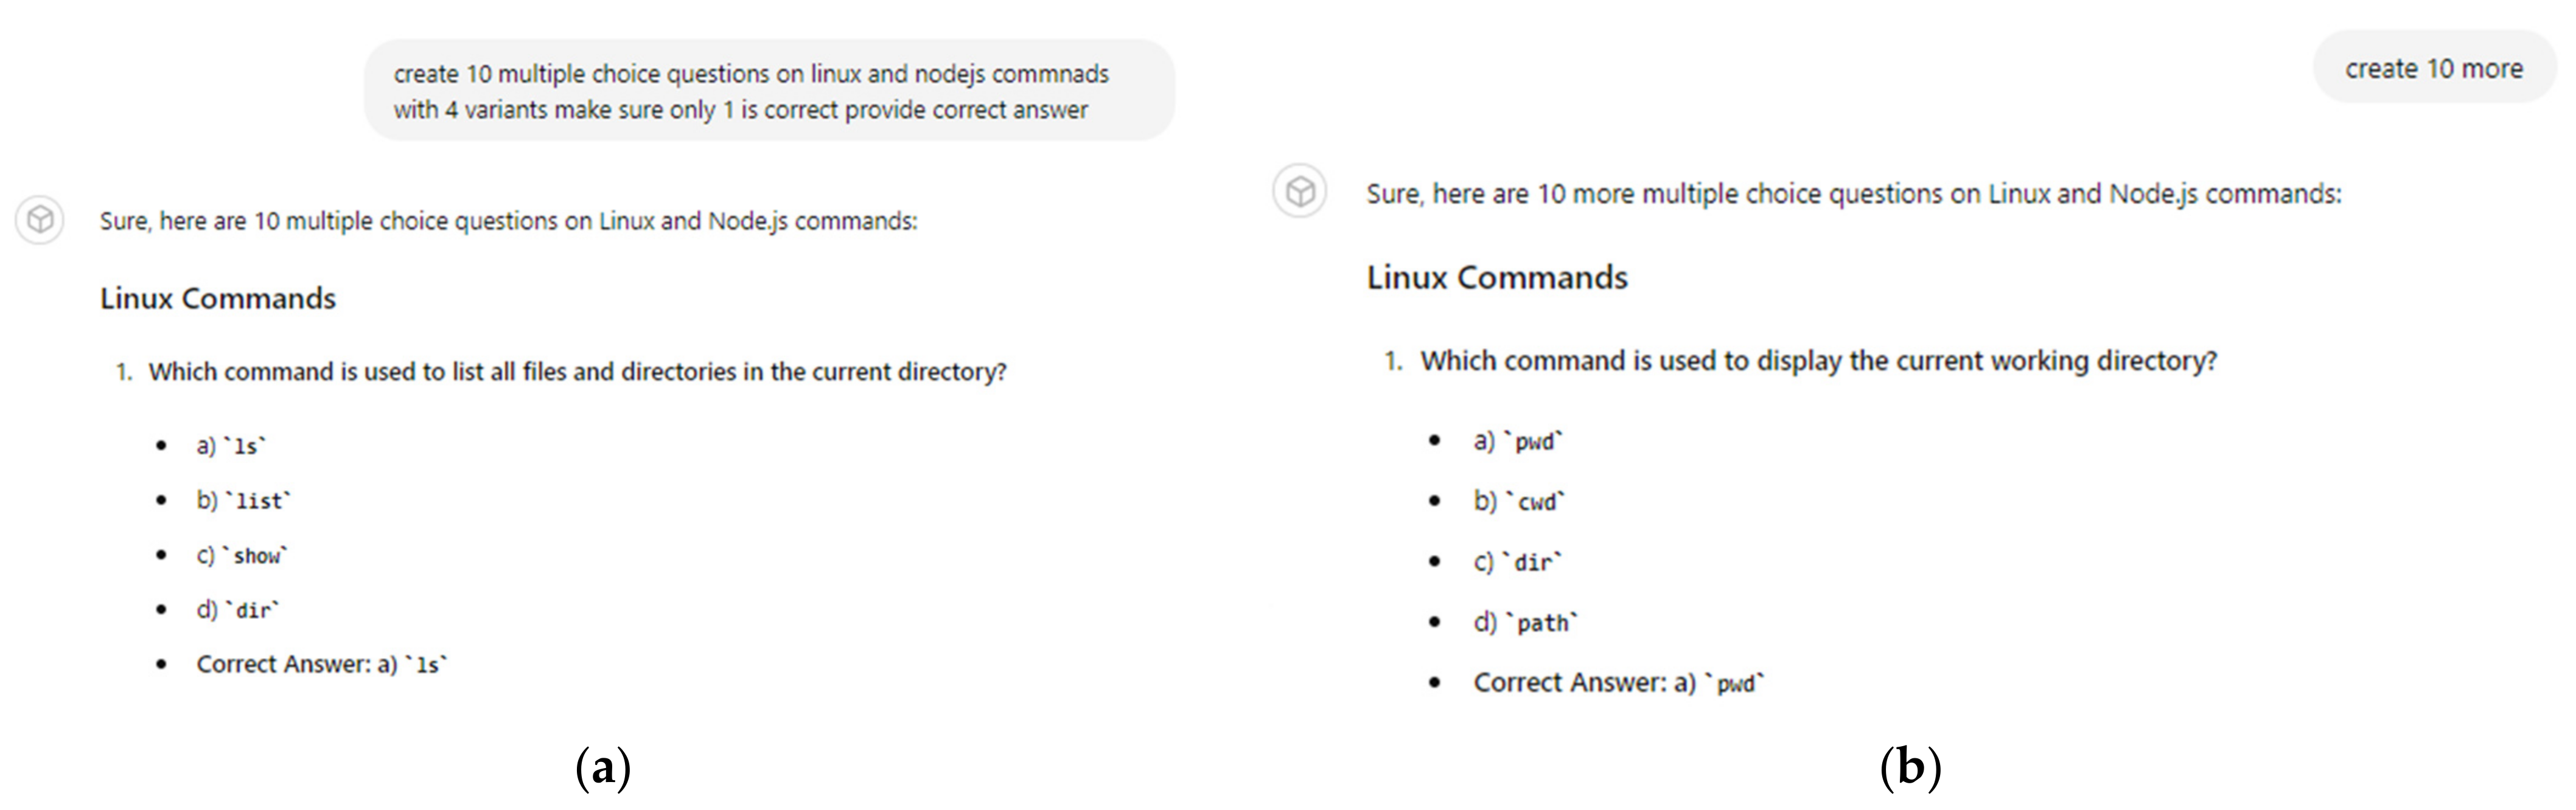Choose answer option c) show
Screen dimensions: 2576x810
click(x=242, y=556)
